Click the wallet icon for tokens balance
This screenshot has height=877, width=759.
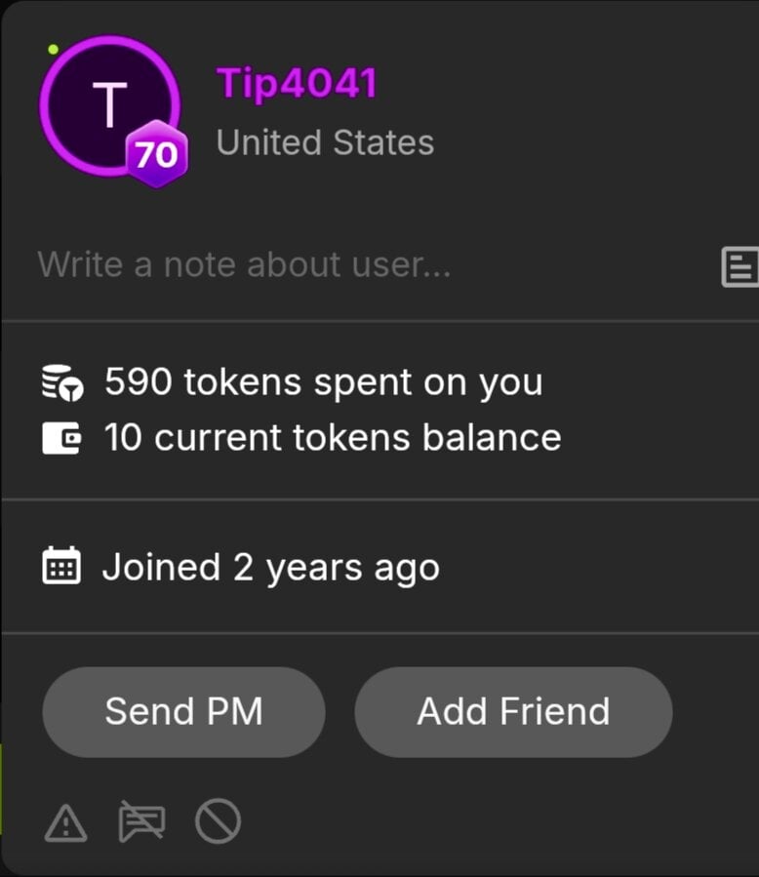pos(61,437)
